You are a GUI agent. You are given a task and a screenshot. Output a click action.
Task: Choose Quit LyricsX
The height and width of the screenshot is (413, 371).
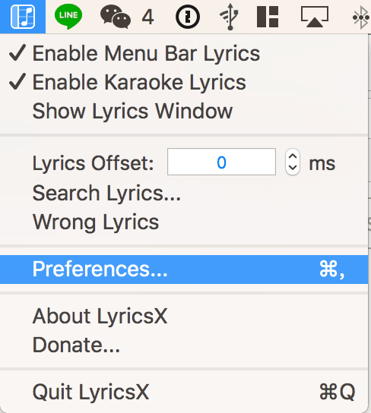[184, 392]
